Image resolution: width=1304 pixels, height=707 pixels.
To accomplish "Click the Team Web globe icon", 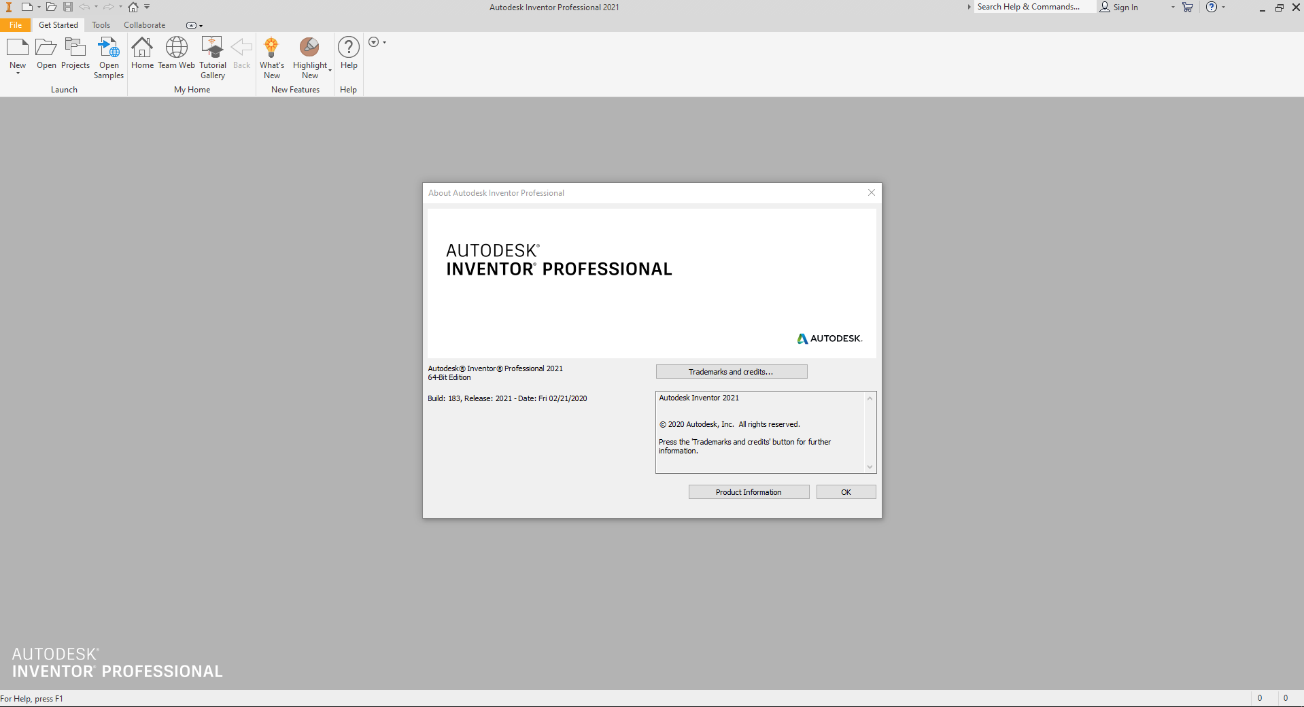I will pyautogui.click(x=177, y=48).
